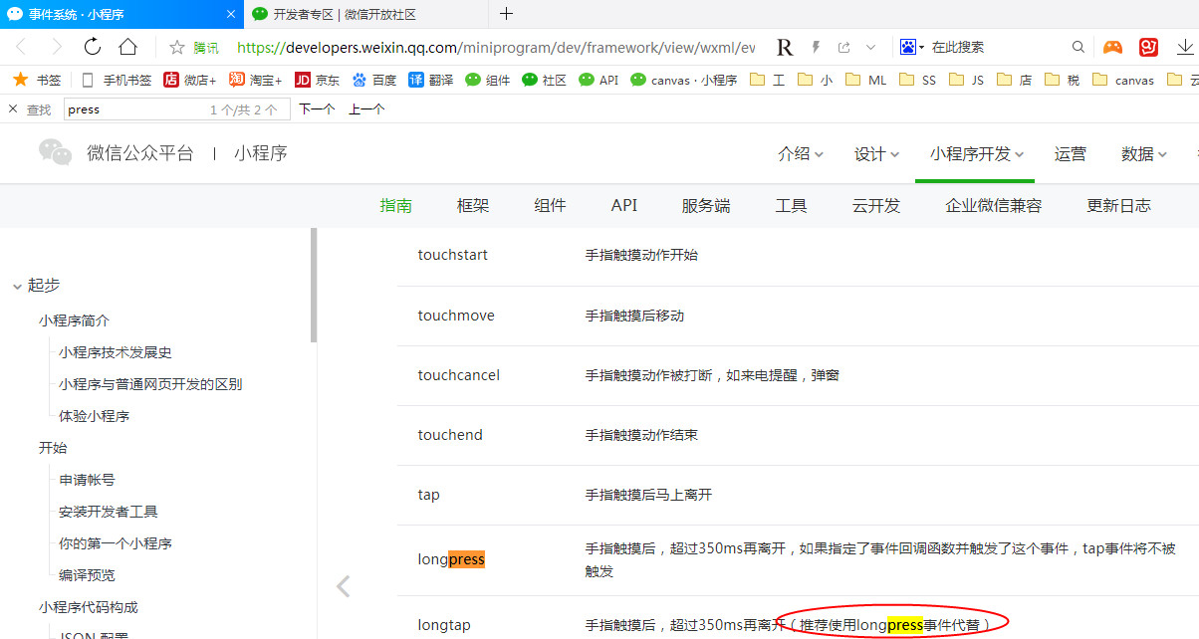The width and height of the screenshot is (1199, 639).
Task: Expand the 数据 navigation menu
Action: coord(1143,154)
